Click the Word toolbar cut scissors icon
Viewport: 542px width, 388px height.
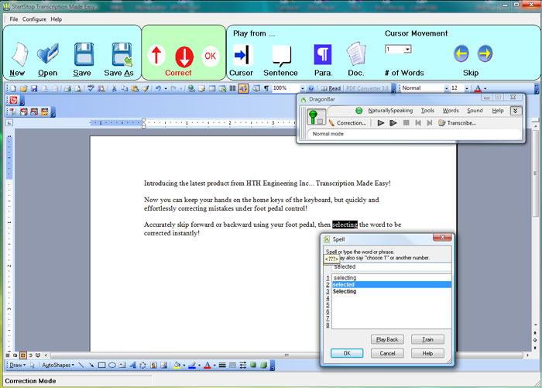point(114,88)
